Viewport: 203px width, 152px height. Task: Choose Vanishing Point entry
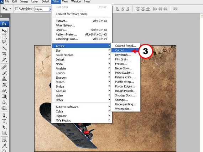coord(82,39)
